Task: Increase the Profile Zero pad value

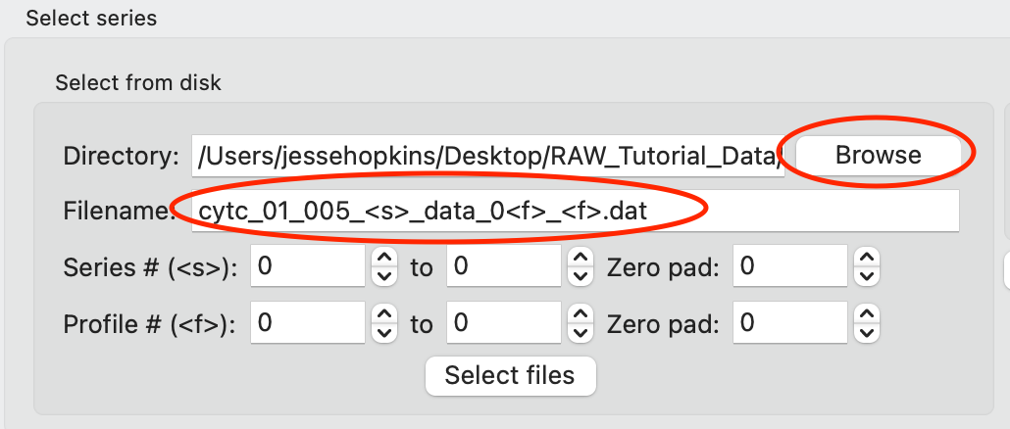Action: pos(867,313)
